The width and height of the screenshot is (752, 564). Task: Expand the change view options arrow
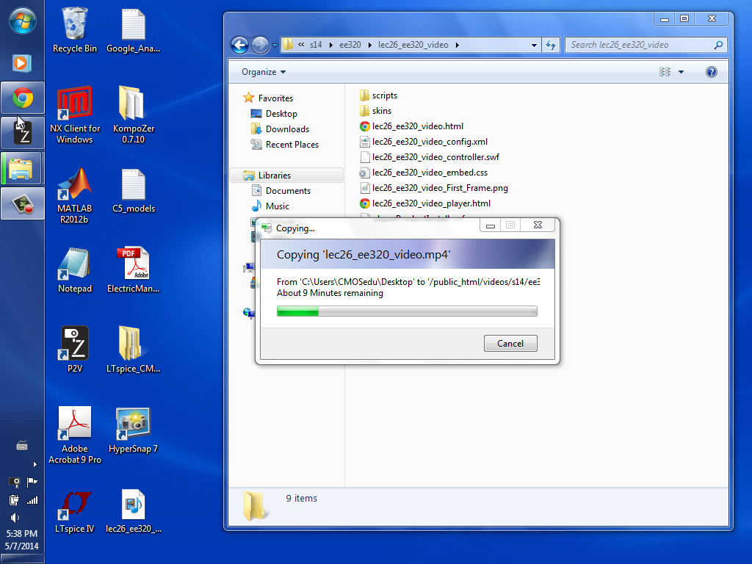(x=681, y=72)
